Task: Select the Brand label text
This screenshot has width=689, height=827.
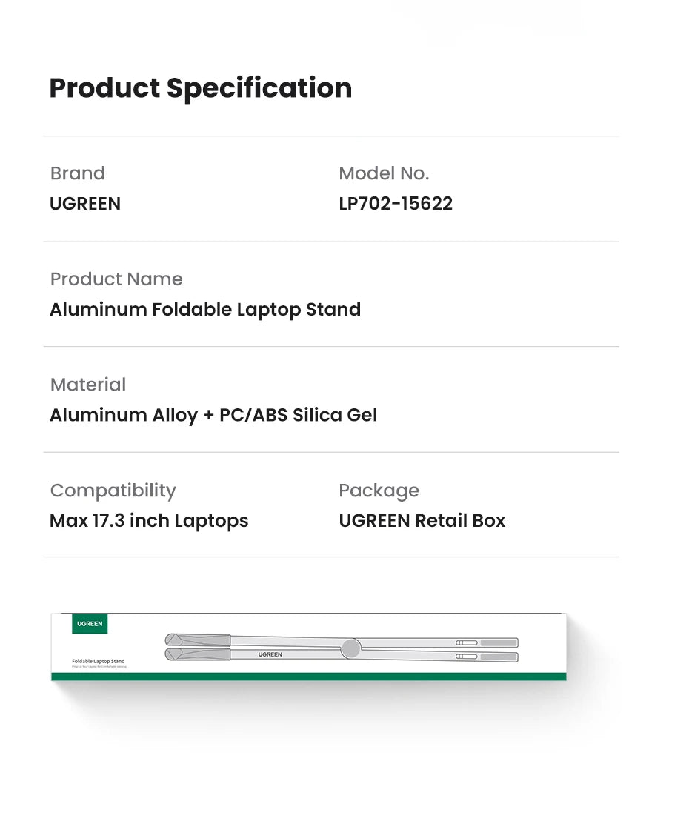Action: (78, 173)
